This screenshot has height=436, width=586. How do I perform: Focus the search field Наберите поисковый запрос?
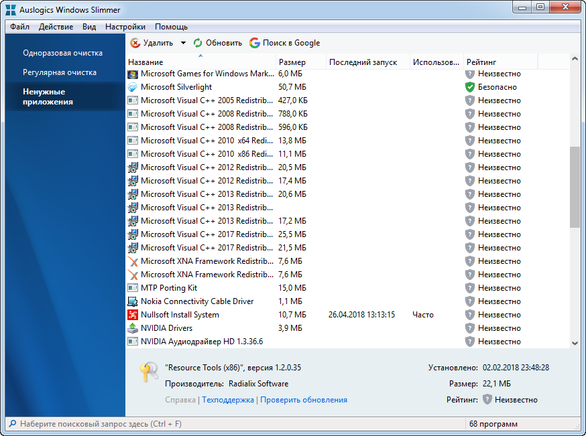(x=235, y=424)
